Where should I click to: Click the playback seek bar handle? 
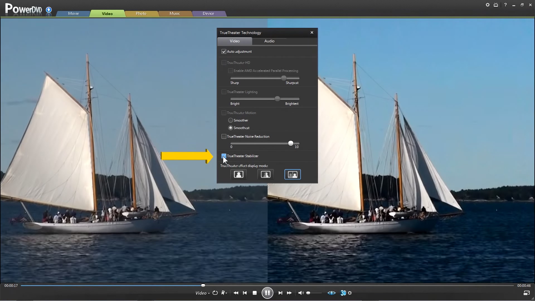(203, 285)
